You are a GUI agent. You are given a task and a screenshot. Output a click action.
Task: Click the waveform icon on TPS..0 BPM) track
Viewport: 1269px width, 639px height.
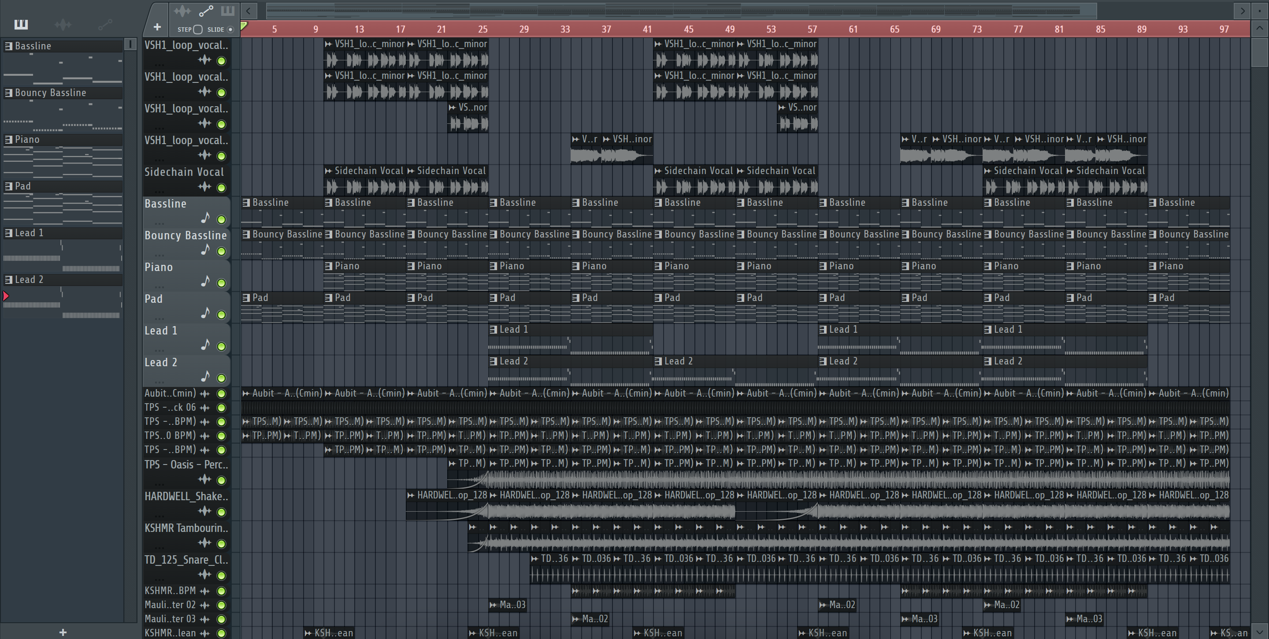tap(204, 435)
